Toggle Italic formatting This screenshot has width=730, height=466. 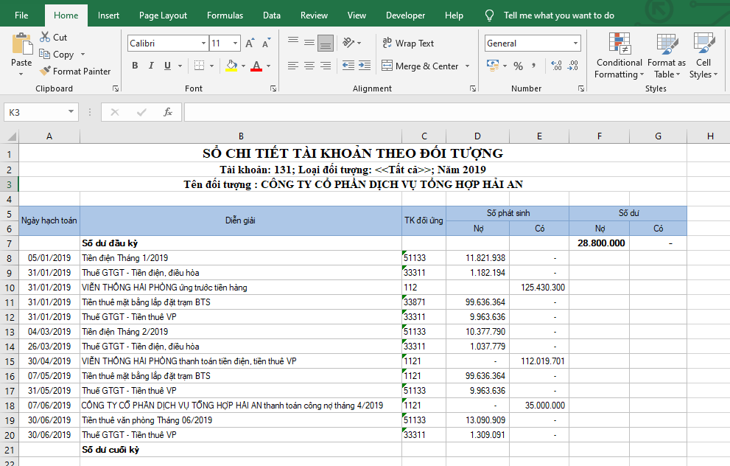coord(151,66)
